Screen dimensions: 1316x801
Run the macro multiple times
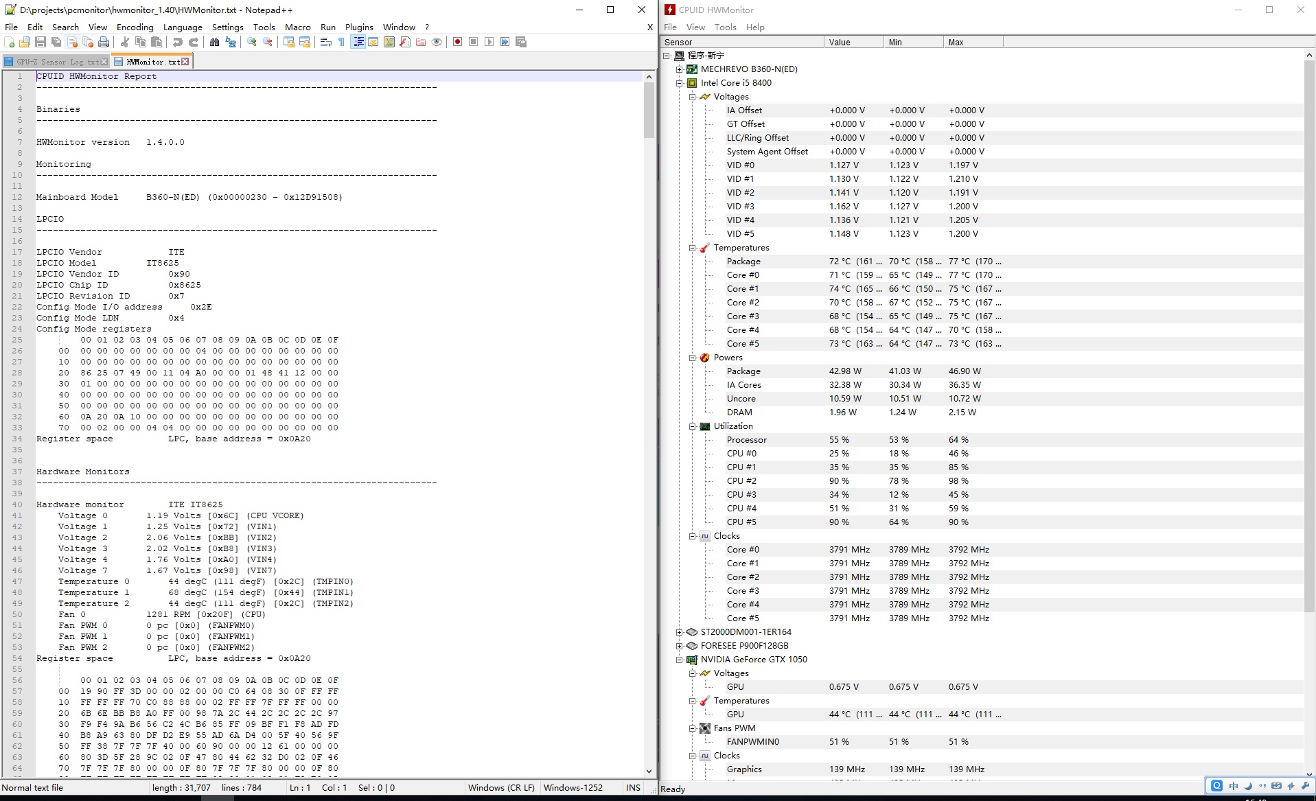(505, 42)
